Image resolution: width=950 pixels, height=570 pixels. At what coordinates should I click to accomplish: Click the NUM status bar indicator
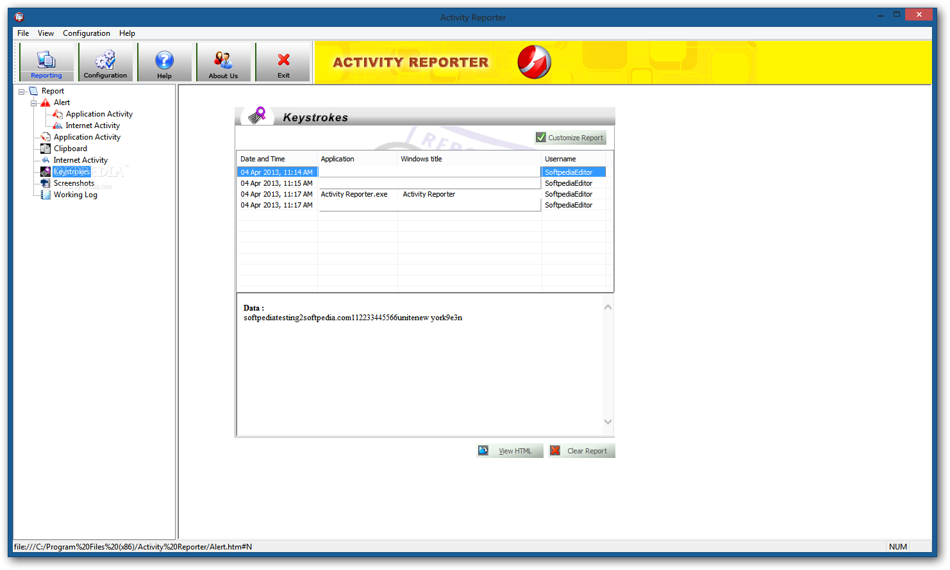coord(898,547)
